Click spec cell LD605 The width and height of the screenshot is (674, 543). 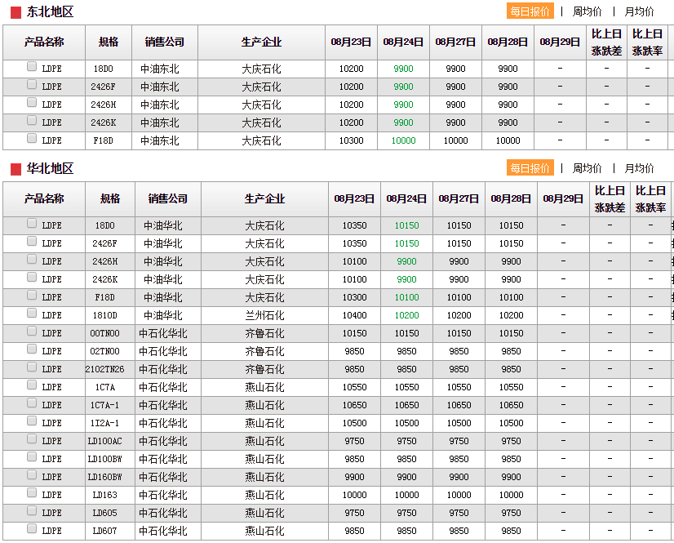point(105,513)
